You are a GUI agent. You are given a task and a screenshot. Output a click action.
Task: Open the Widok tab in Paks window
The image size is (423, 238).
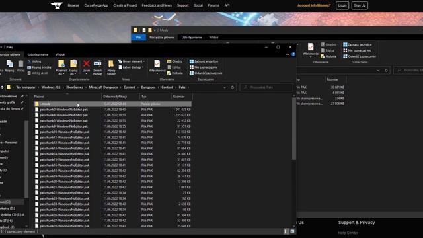point(60,54)
